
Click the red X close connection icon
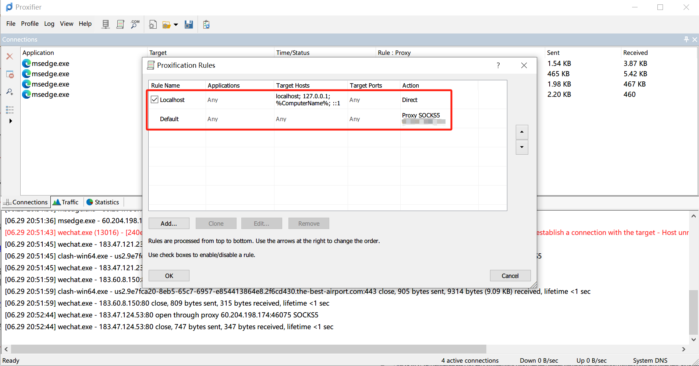(x=10, y=56)
